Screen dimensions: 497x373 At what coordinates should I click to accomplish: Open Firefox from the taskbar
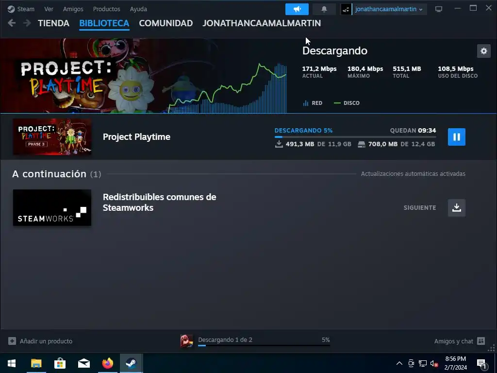(x=108, y=363)
